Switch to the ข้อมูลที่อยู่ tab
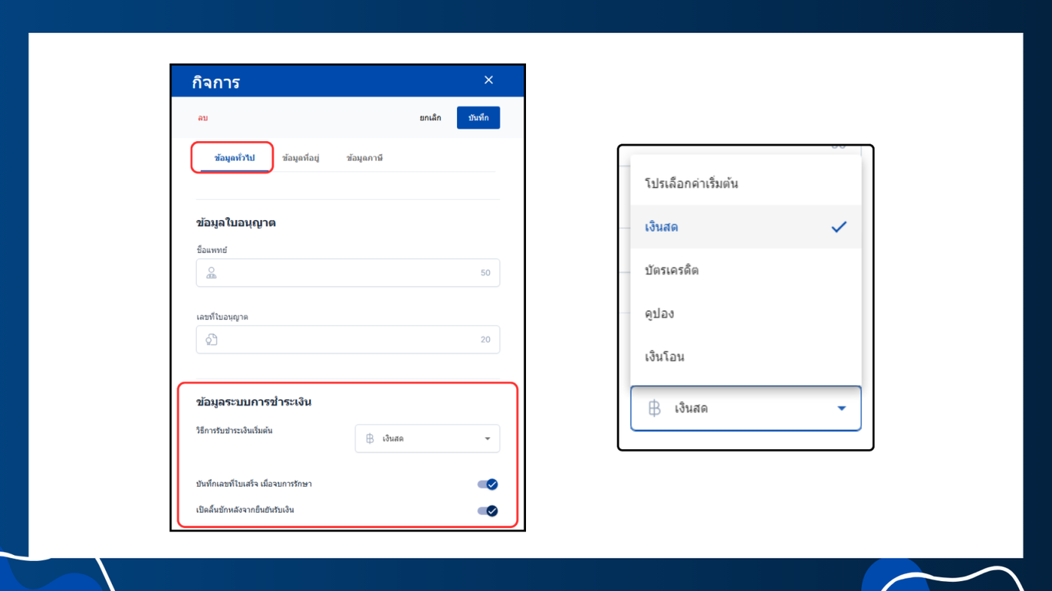Screen dimensions: 1052x591 301,158
